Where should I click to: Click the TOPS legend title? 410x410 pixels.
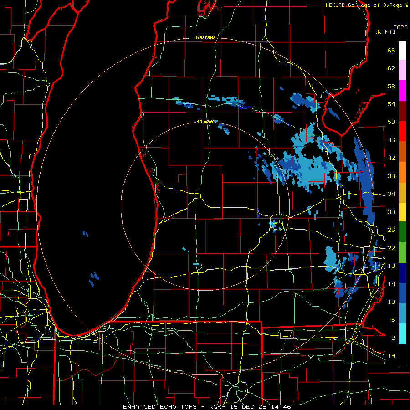click(x=400, y=27)
